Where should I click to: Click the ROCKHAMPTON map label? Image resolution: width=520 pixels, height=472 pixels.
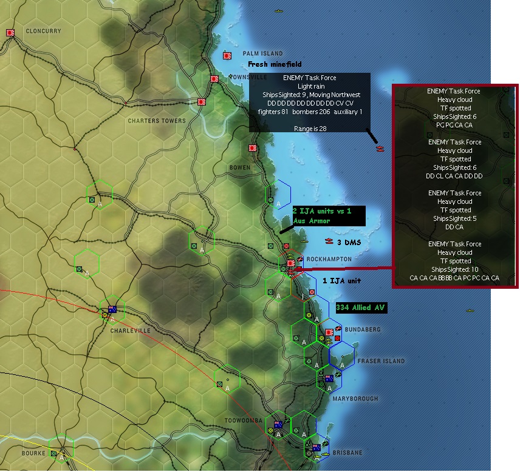(329, 258)
